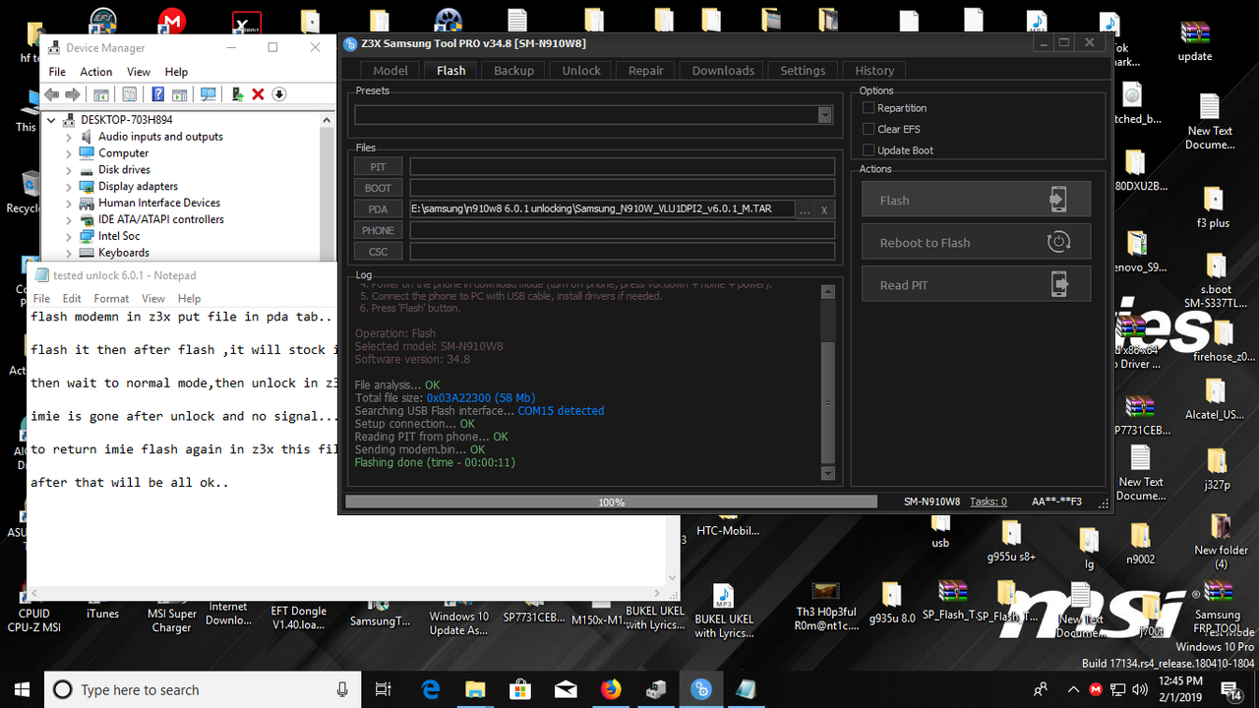Enable the Repartition checkbox
This screenshot has width=1259, height=708.
[869, 108]
